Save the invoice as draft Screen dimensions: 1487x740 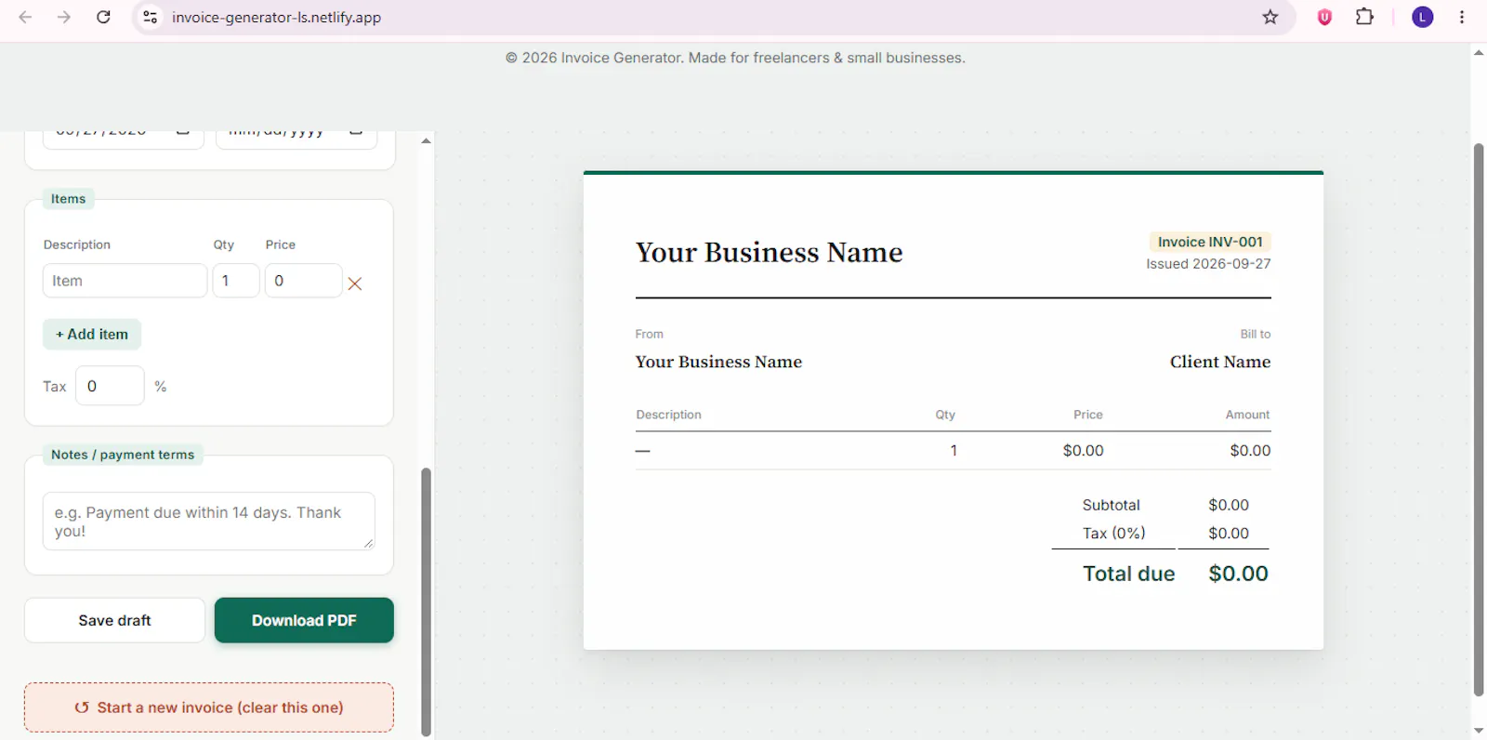point(114,620)
